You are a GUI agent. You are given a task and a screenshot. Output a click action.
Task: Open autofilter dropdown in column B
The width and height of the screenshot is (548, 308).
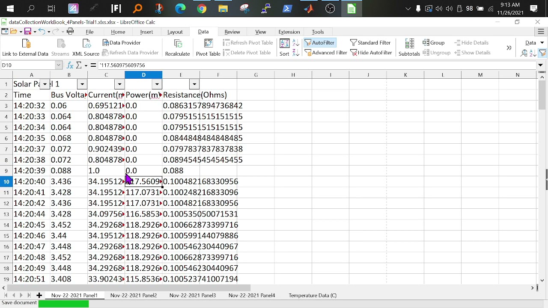tap(82, 84)
